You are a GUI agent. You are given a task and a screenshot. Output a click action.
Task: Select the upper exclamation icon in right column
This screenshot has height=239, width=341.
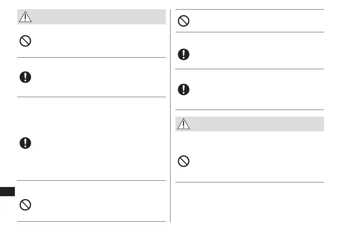(183, 54)
